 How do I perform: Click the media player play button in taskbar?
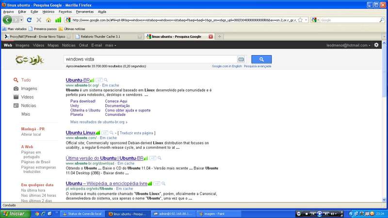pos(320,214)
